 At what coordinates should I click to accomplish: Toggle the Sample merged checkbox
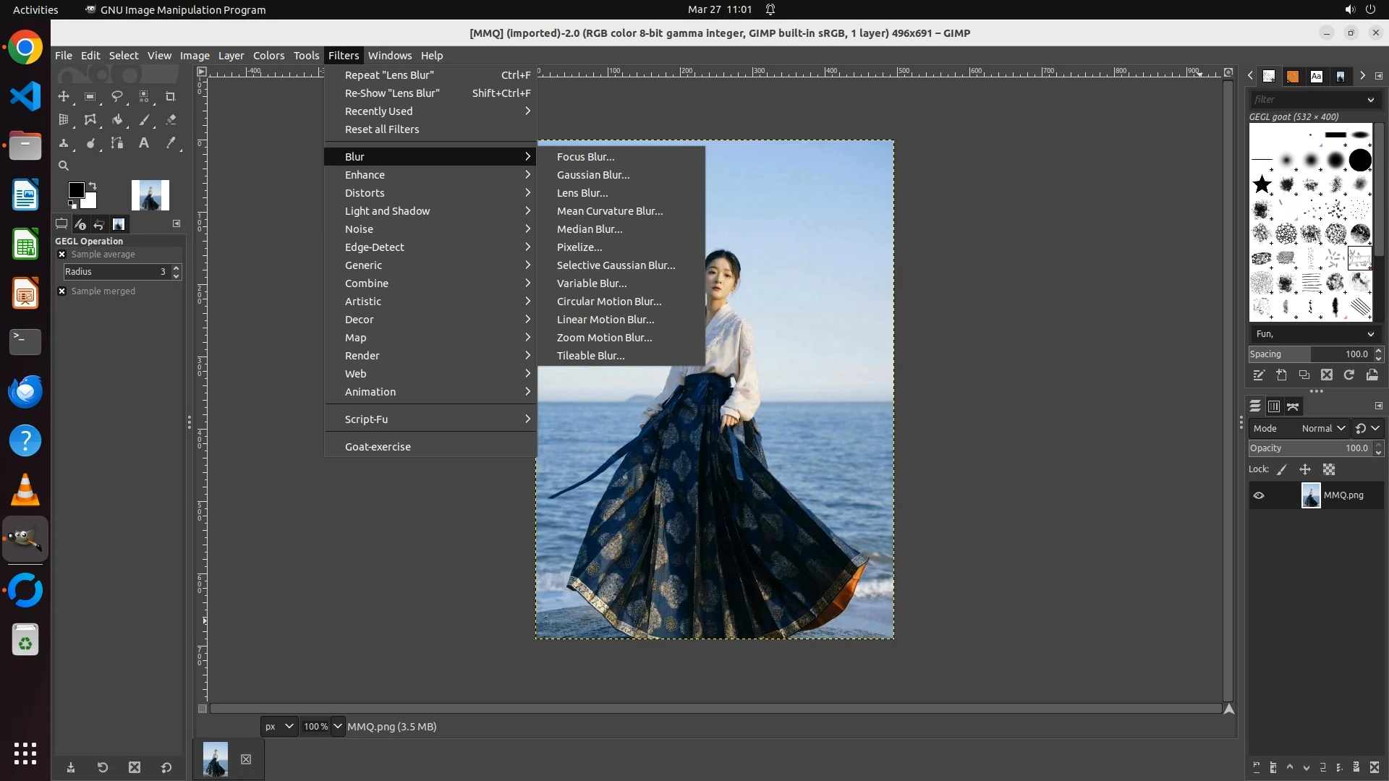coord(62,291)
